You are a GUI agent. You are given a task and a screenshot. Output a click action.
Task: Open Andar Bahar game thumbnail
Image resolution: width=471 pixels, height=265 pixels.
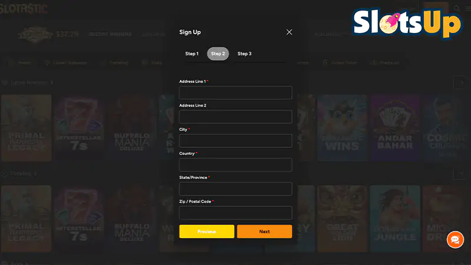(394, 128)
